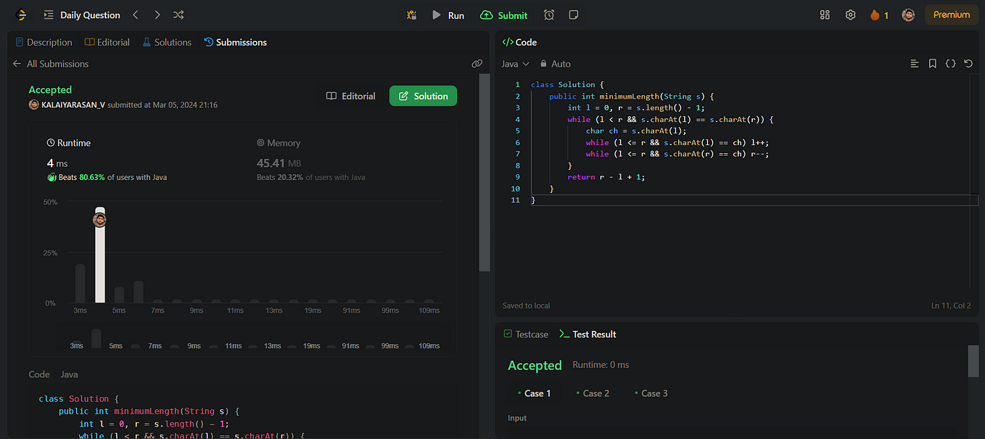This screenshot has width=985, height=439.
Task: Select the Memory stat card
Action: coord(350,160)
